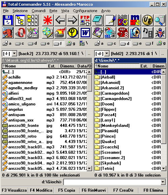Click the spider with question mark icon
The width and height of the screenshot is (168, 195).
(x=160, y=33)
